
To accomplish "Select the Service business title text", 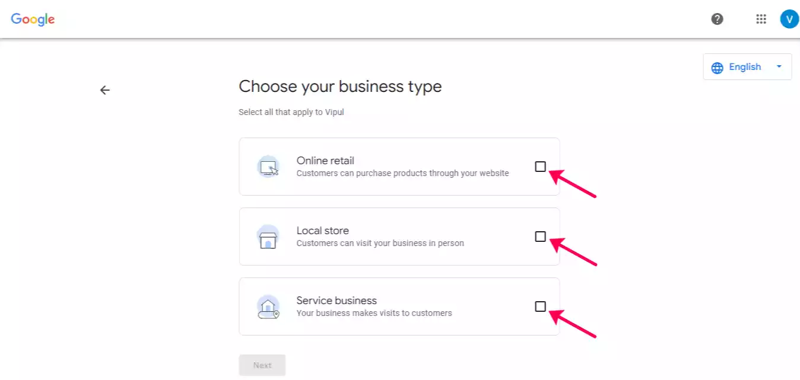I will pyautogui.click(x=336, y=301).
